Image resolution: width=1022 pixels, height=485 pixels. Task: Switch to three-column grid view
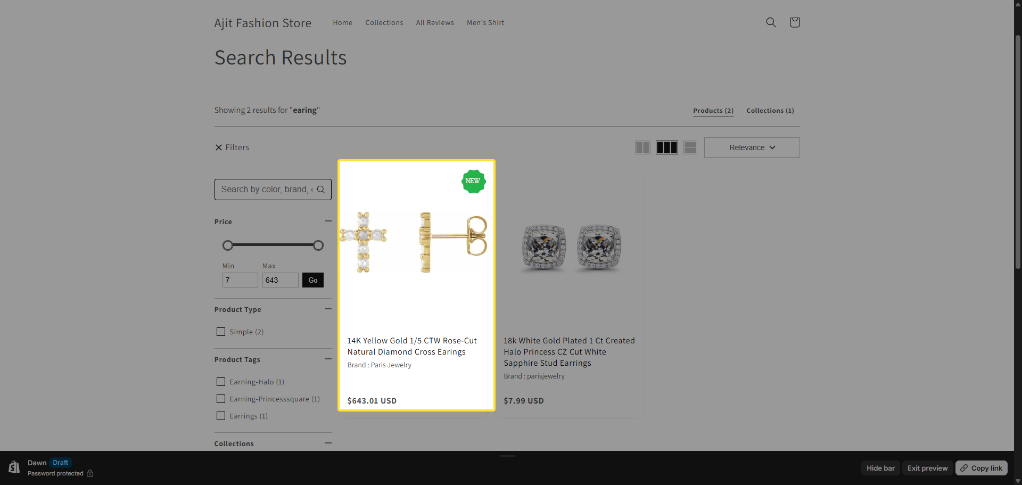pyautogui.click(x=666, y=147)
